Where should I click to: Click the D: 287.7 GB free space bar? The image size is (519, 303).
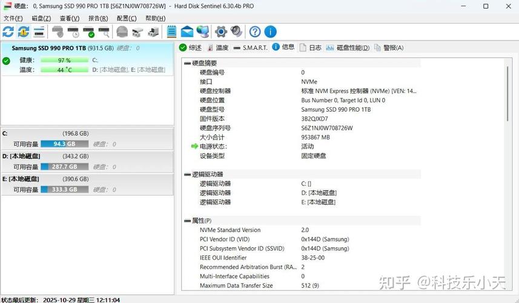pos(65,167)
